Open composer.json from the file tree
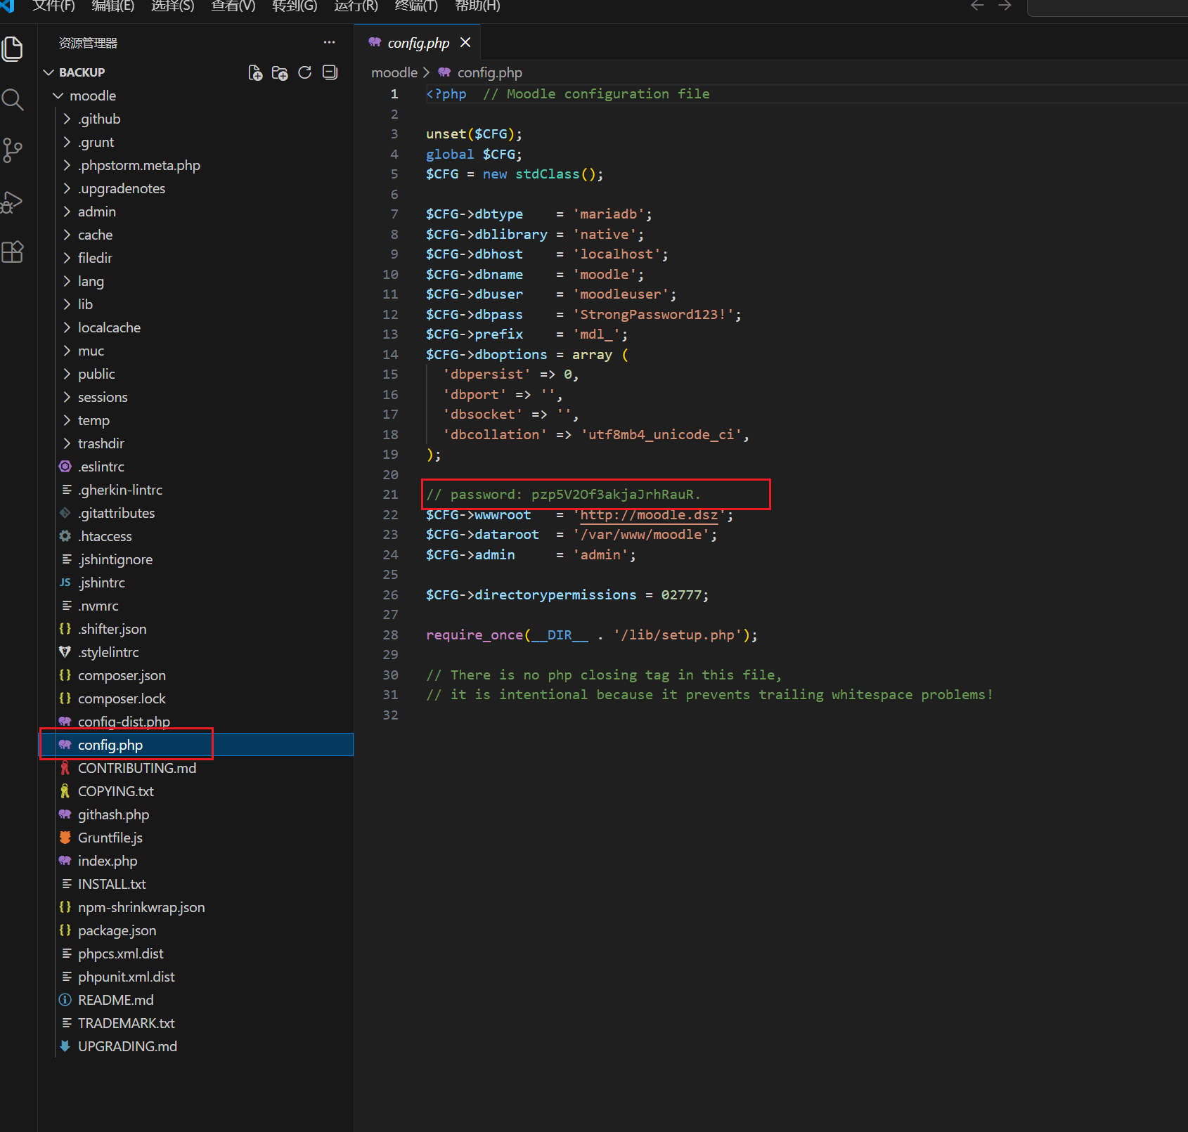This screenshot has height=1132, width=1188. tap(122, 675)
